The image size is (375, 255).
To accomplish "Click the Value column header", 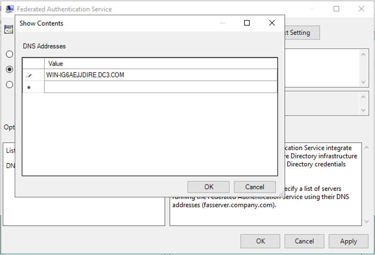I will [x=160, y=64].
